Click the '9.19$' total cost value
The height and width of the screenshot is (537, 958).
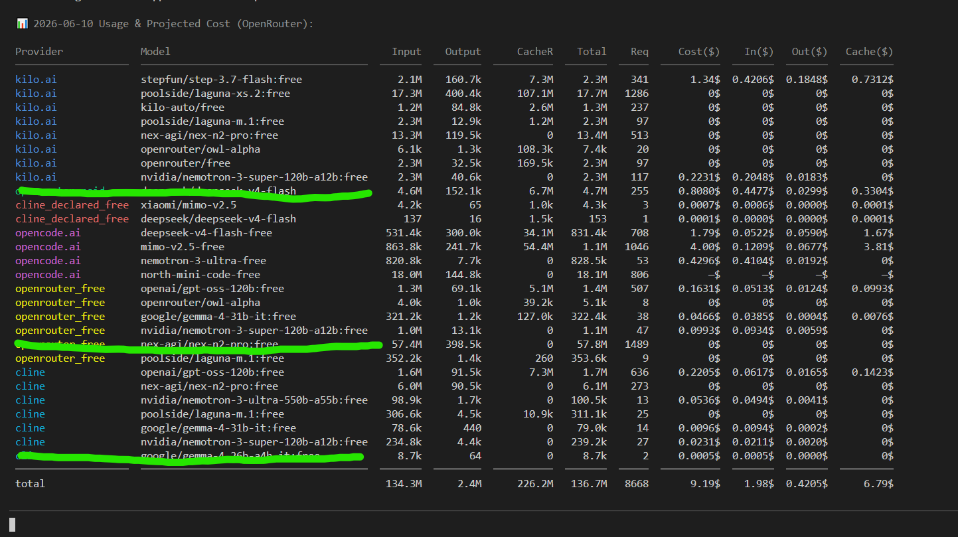tap(706, 484)
